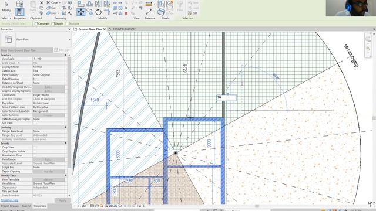Select the Modify arrow tool
The image size is (376, 211).
click(x=6, y=4)
